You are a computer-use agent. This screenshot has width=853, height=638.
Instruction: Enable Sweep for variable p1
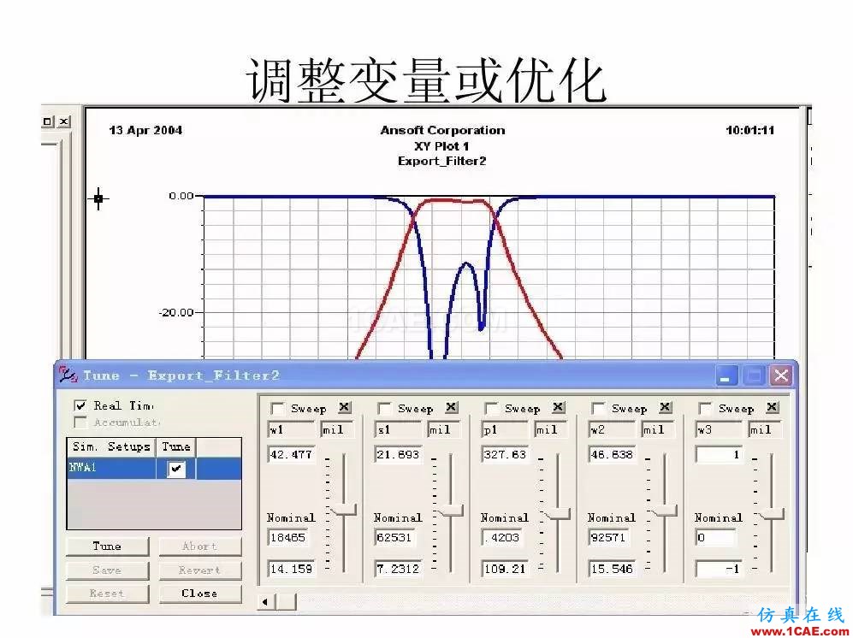(491, 408)
